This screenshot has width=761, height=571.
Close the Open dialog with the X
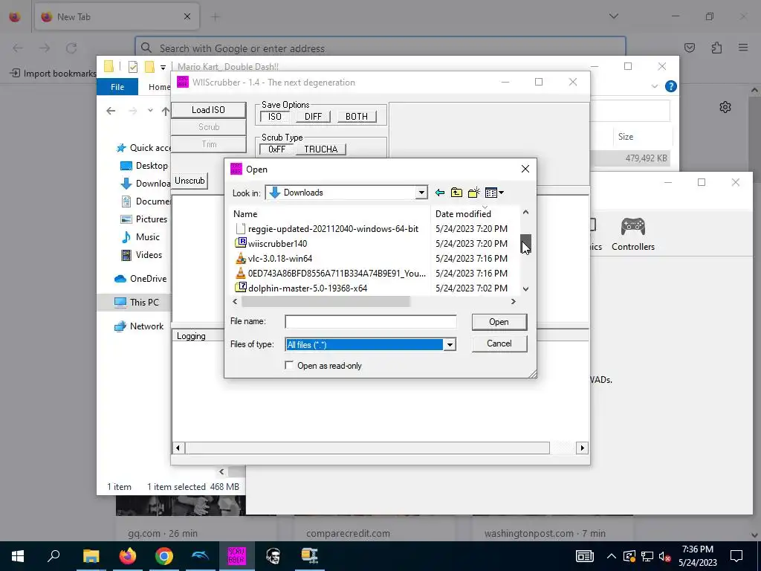[525, 169]
